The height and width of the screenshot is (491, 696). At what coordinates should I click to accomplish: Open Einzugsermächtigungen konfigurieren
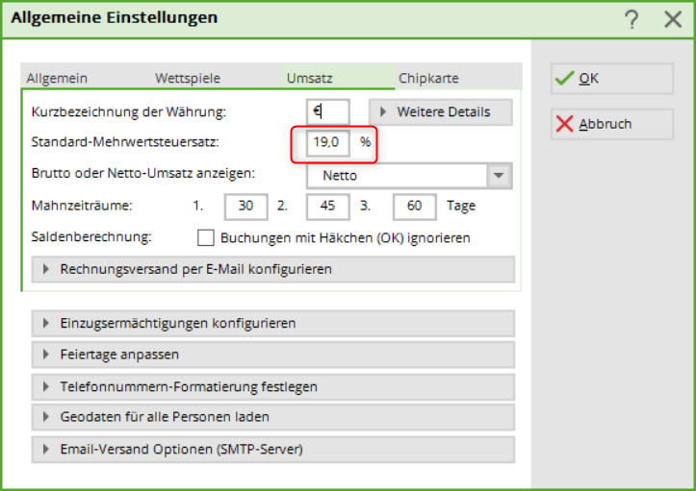(x=273, y=324)
